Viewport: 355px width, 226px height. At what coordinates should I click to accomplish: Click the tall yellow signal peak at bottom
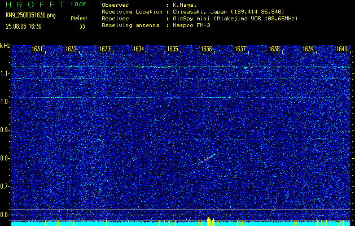208,221
